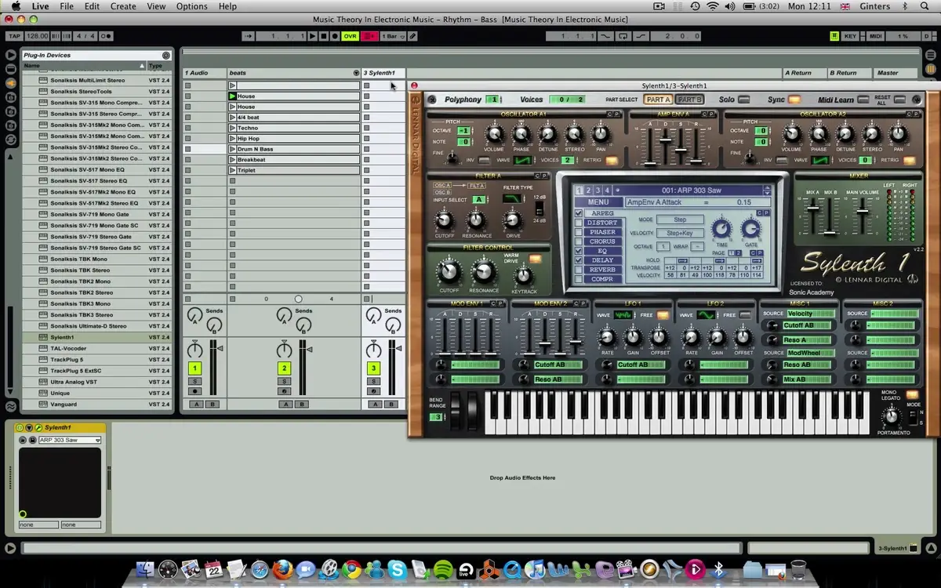
Task: Click the preset up/down arrows beside 001: ARP 303 Saw
Action: coord(766,191)
